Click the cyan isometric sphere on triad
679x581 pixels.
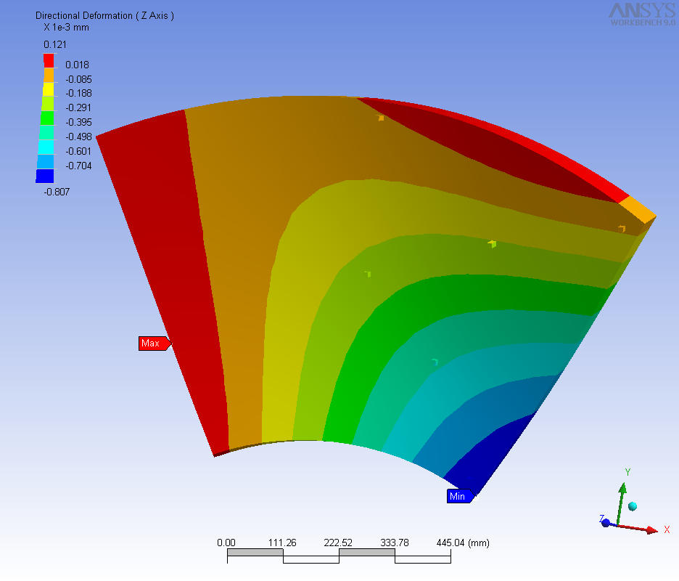point(633,506)
